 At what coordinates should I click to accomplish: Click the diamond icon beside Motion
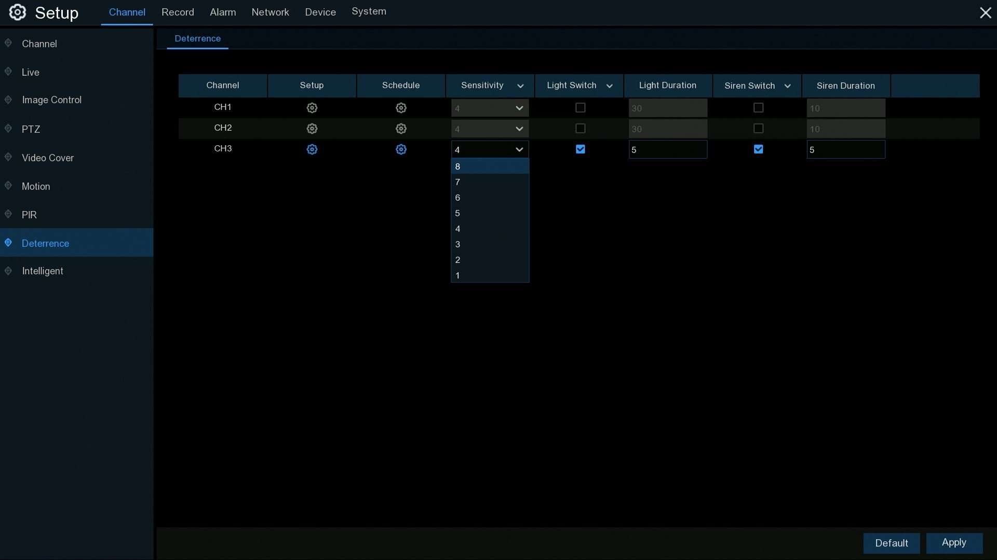tap(8, 186)
